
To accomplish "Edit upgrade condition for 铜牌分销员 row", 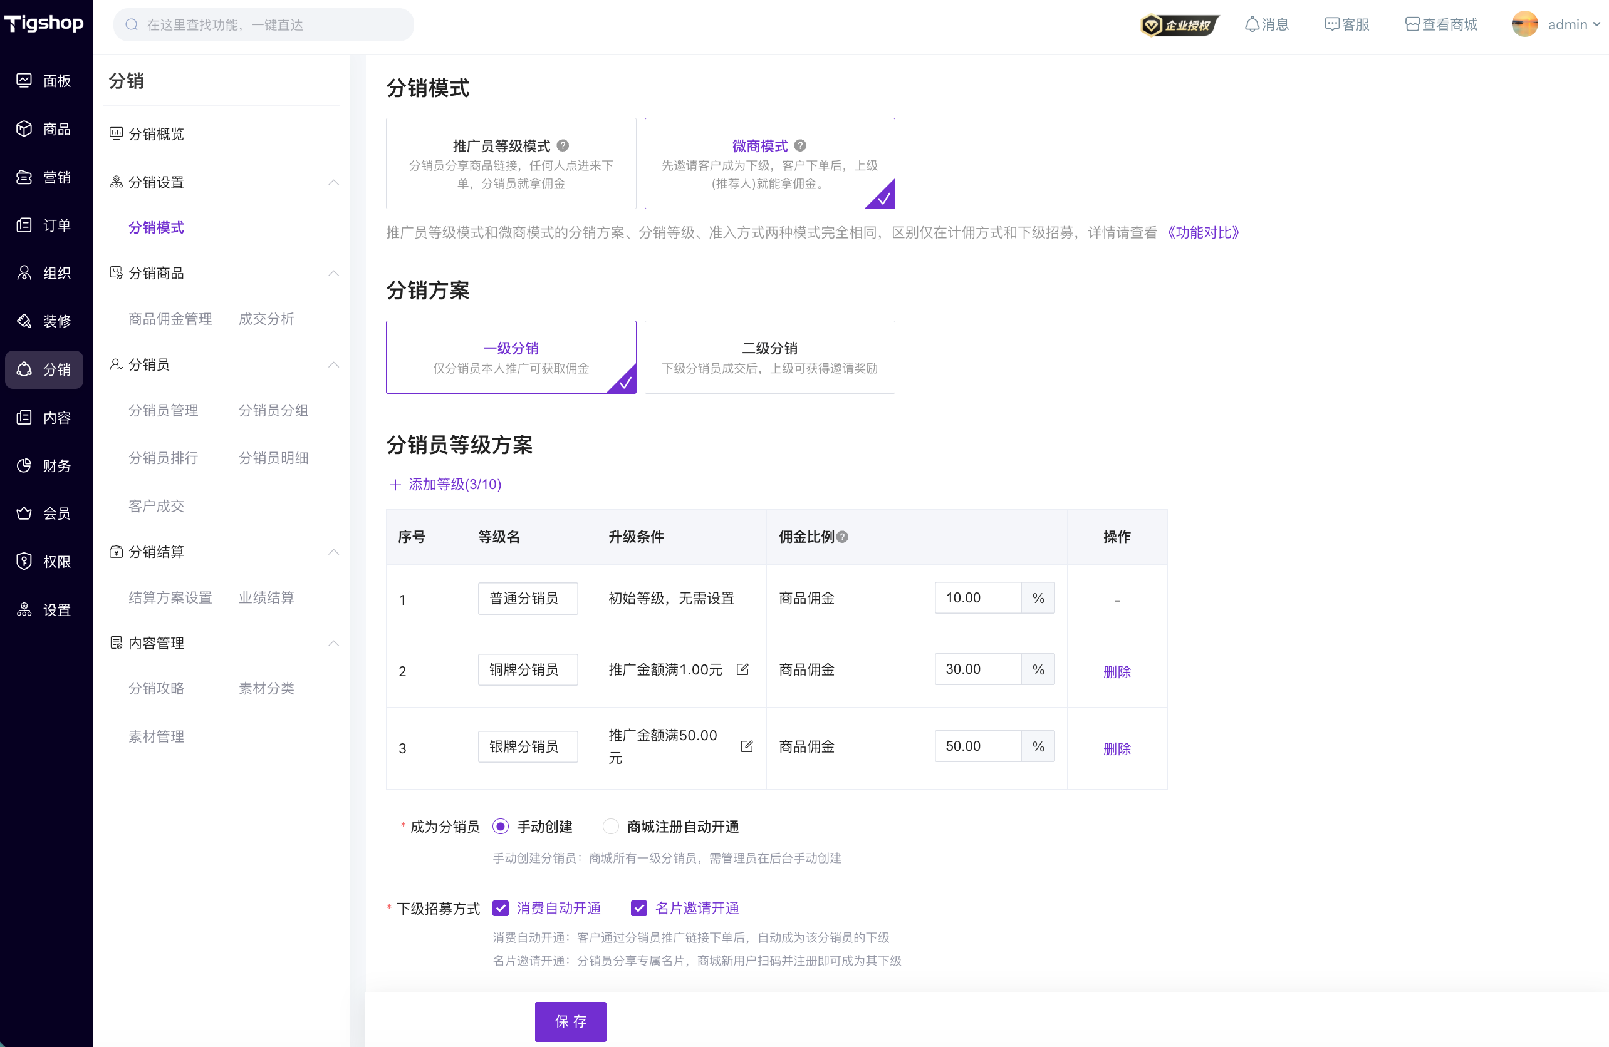I will point(742,669).
